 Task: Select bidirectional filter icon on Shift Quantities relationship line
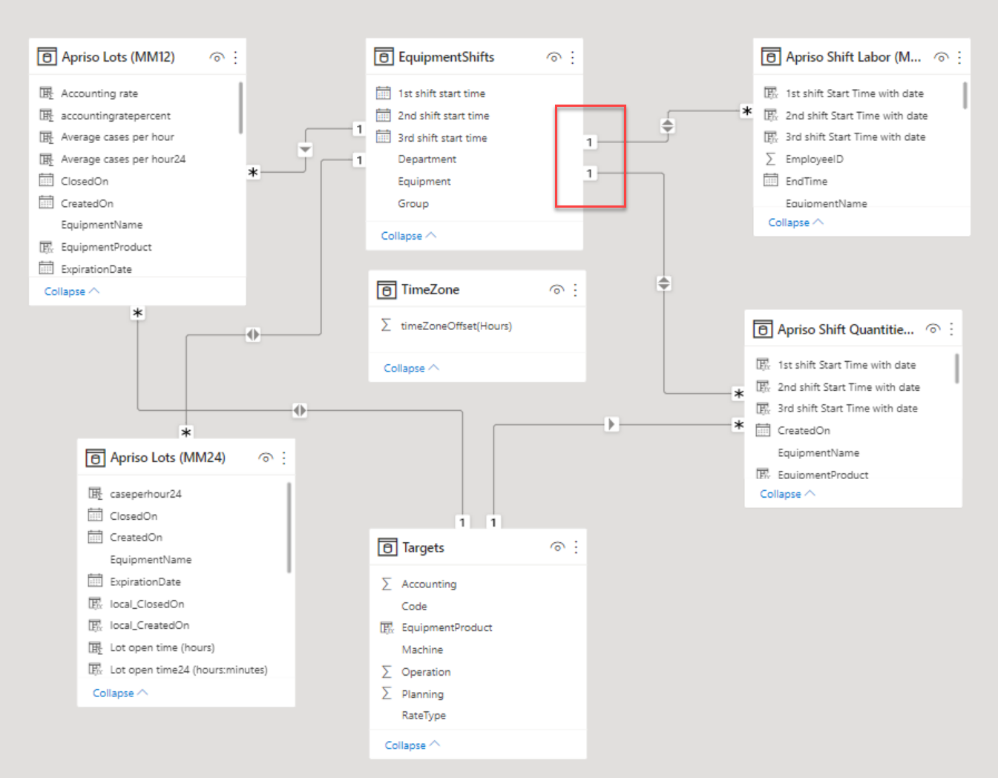point(664,283)
